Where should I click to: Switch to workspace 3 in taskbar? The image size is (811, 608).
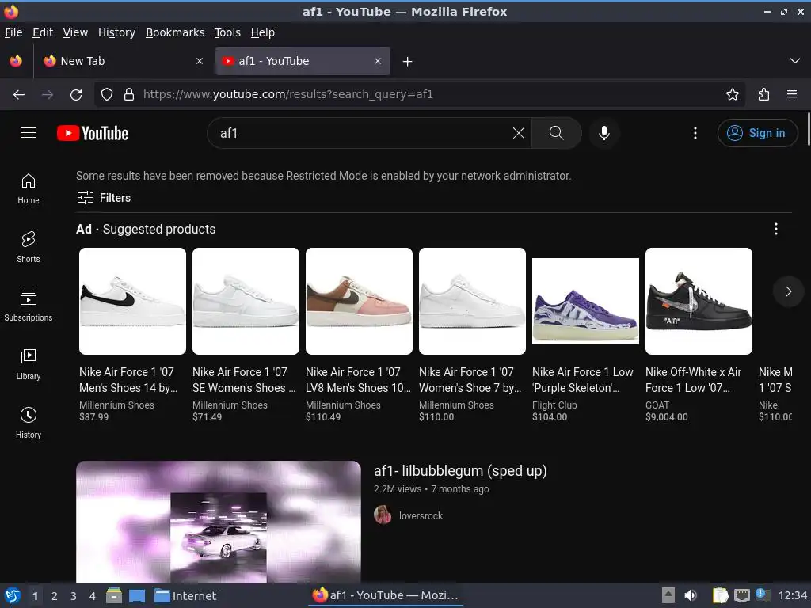74,596
